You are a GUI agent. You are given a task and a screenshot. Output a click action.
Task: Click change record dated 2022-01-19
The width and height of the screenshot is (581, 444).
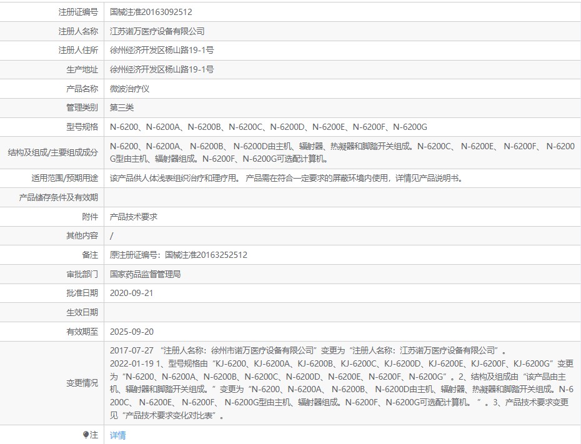coord(342,390)
